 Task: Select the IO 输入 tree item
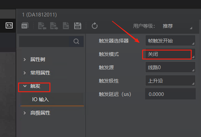tap(52, 99)
